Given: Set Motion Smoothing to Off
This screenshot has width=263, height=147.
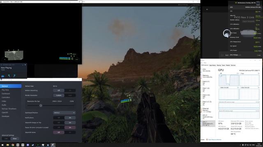Looking at the screenshot, I should pyautogui.click(x=59, y=90).
